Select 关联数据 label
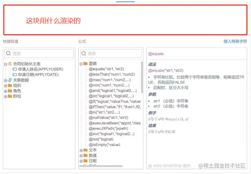Screen dimensions: 251x174 pos(21,80)
